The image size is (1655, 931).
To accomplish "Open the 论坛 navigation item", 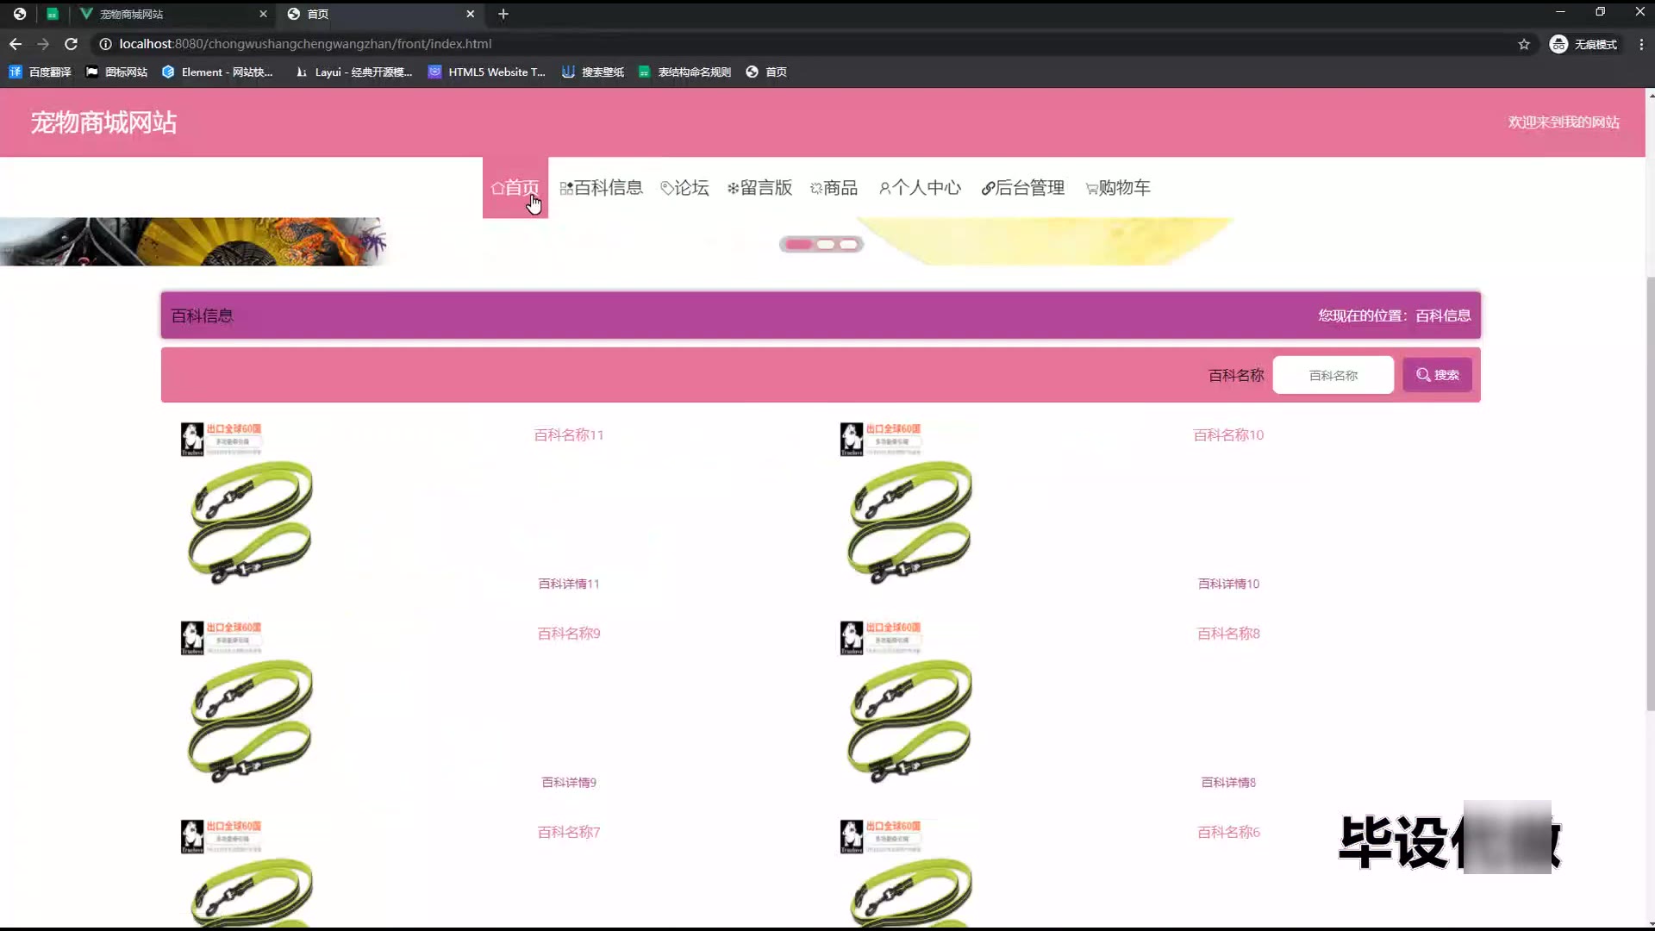I will click(685, 187).
